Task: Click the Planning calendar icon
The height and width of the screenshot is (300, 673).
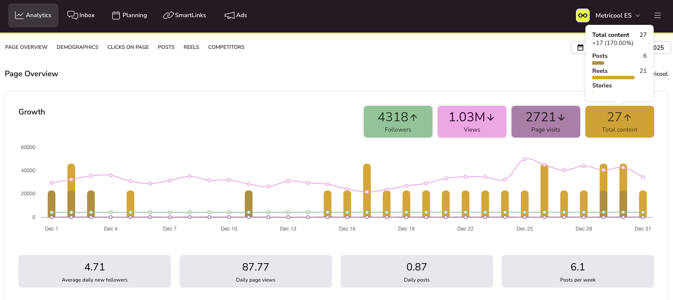Action: point(116,15)
